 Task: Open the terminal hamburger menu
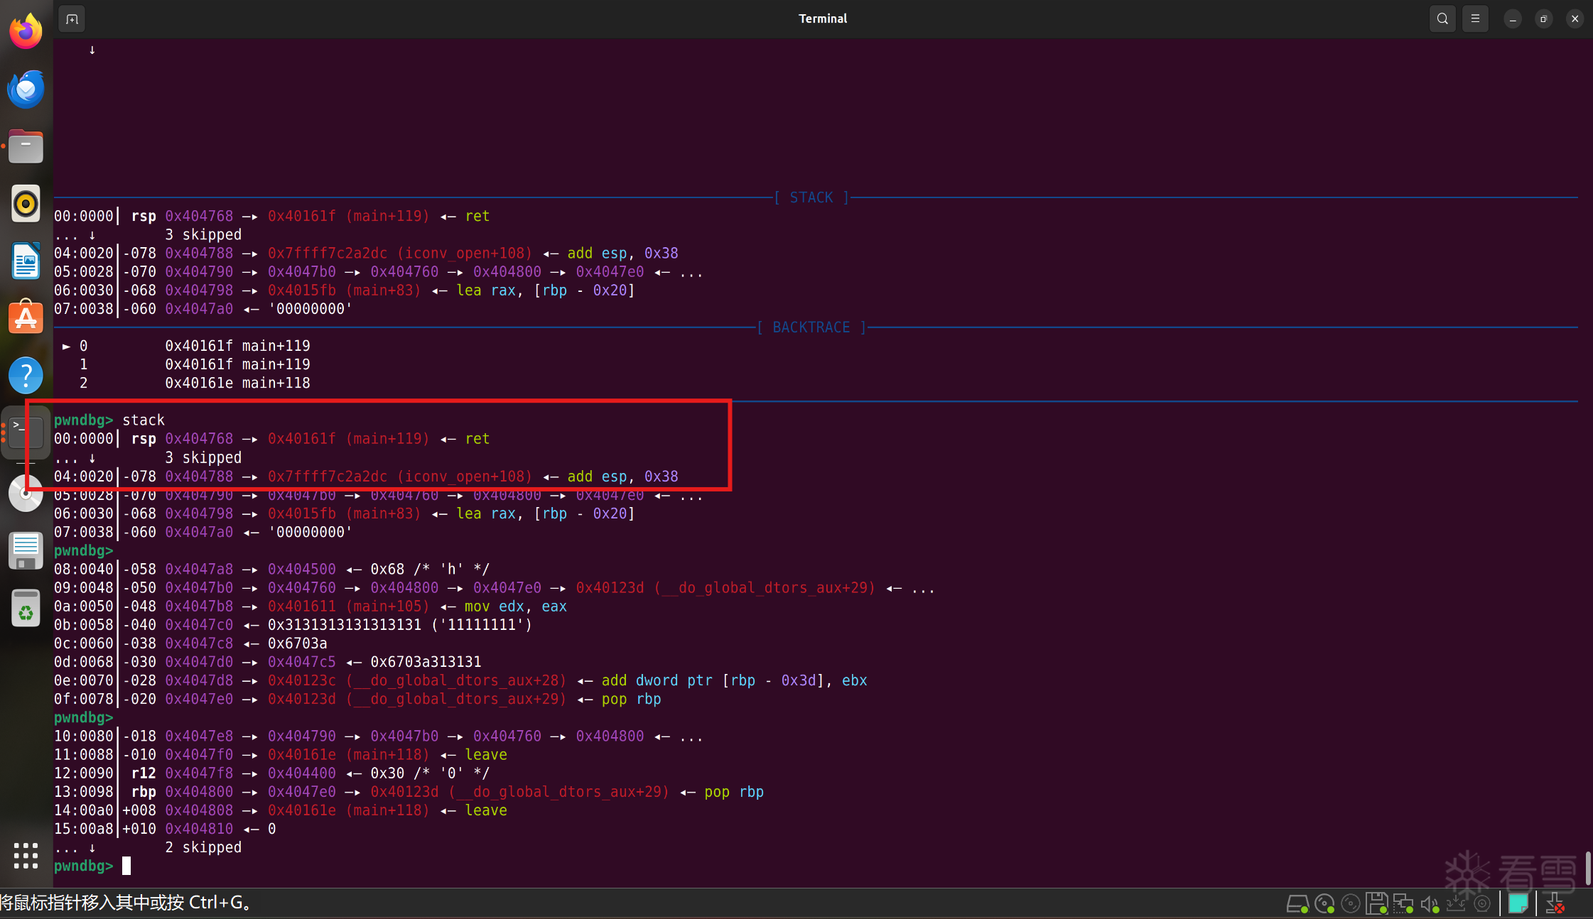1475,19
